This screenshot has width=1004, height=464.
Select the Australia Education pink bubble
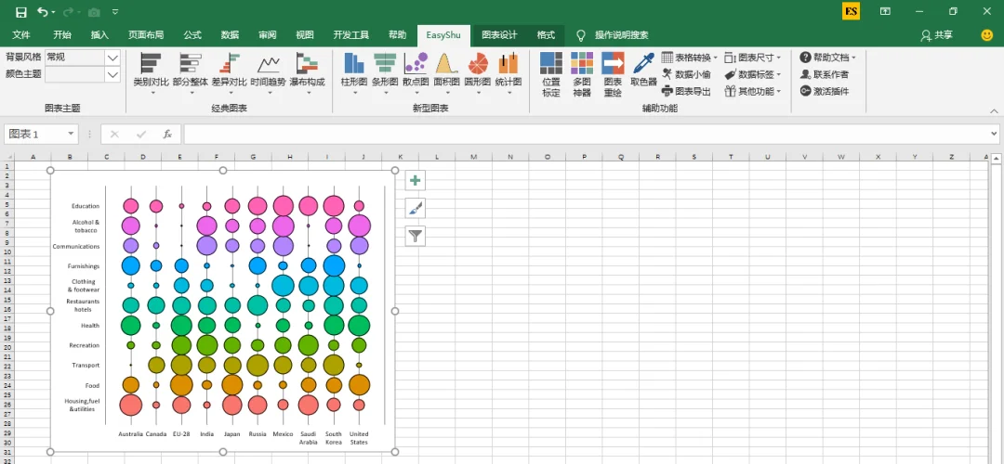coord(131,206)
